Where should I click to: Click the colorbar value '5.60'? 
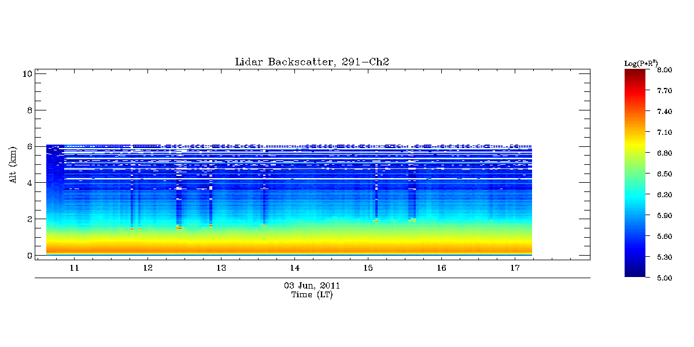[x=665, y=237]
